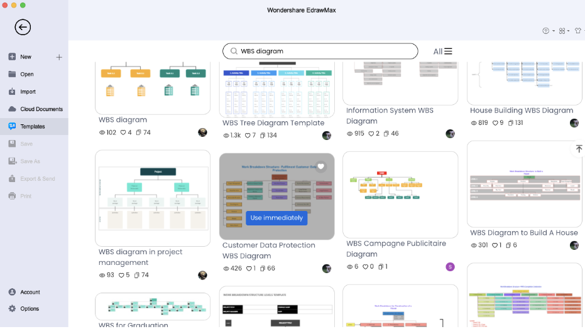Click the back arrow circle icon
Image resolution: width=585 pixels, height=329 pixels.
click(x=23, y=27)
